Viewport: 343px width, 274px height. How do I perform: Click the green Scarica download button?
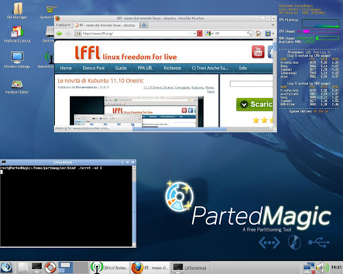255,105
